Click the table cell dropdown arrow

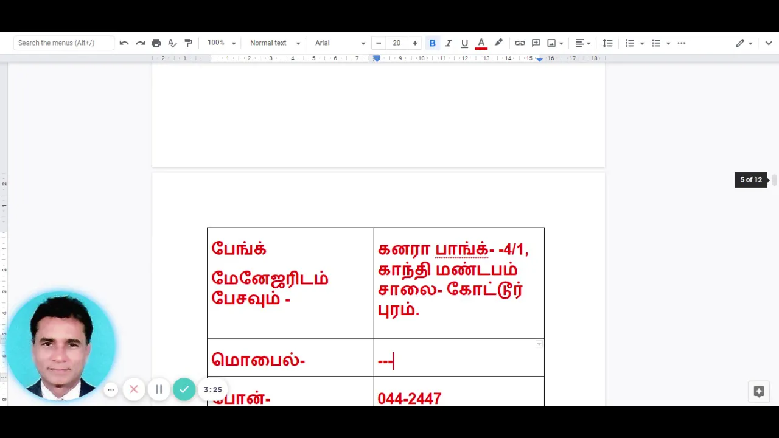(x=539, y=344)
